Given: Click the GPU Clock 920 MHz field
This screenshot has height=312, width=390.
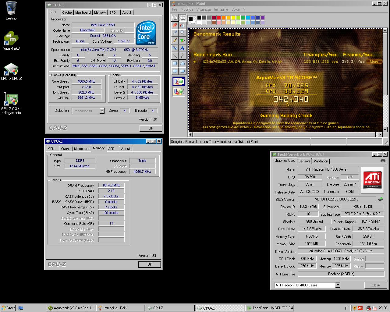Looking at the screenshot, I should point(307,259).
